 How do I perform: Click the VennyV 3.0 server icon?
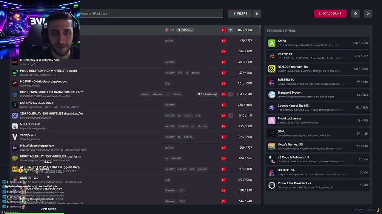click(x=15, y=137)
